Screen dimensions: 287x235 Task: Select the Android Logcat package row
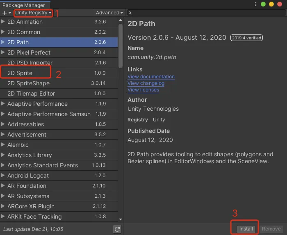point(59,176)
